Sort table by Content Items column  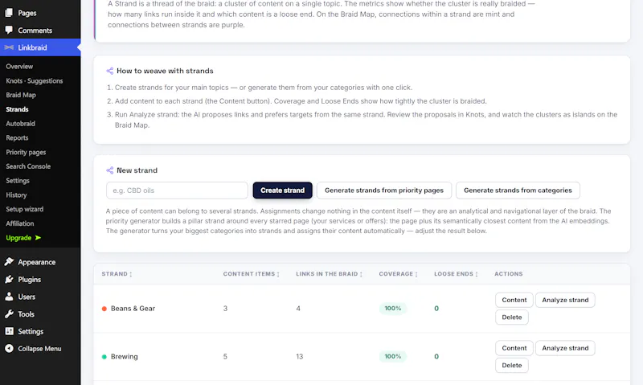pyautogui.click(x=252, y=274)
